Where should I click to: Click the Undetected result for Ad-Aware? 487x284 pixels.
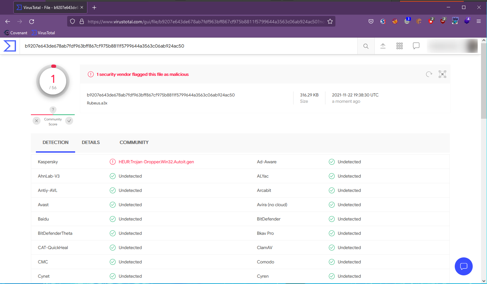coord(349,162)
